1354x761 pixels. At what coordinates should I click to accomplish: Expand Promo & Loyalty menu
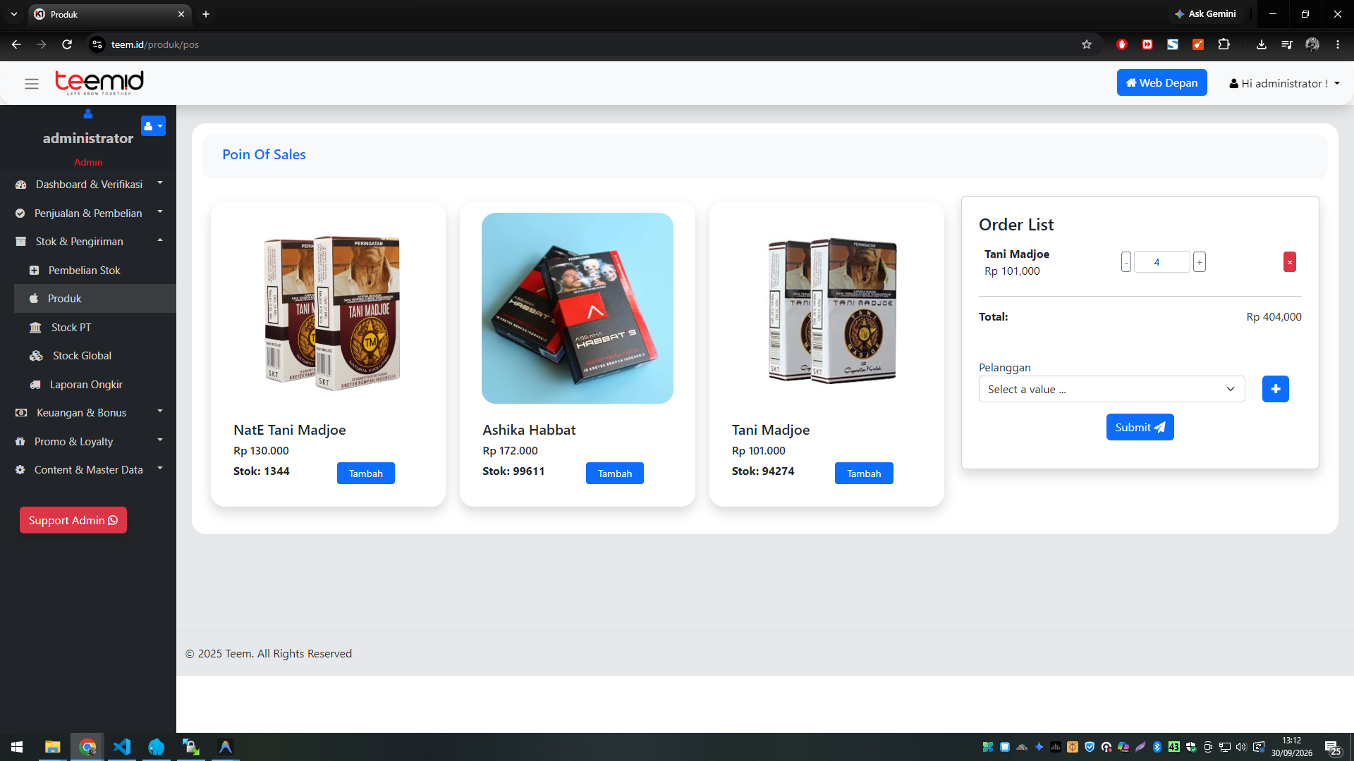(x=88, y=442)
